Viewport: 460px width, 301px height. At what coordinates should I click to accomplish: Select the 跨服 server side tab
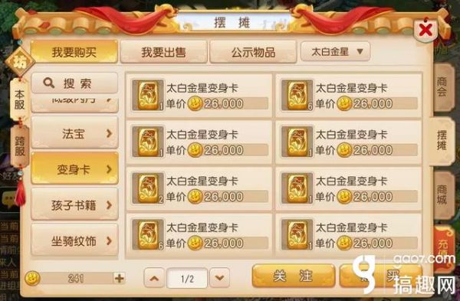pyautogui.click(x=20, y=146)
